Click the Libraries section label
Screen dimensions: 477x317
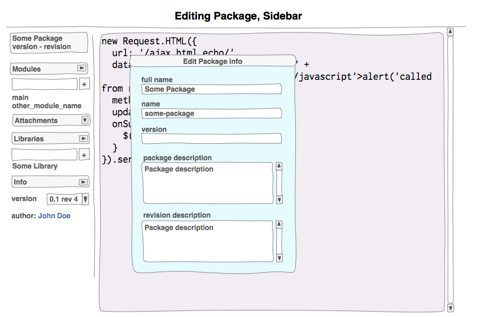[x=28, y=139]
